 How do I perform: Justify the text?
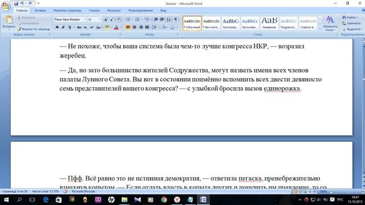(x=147, y=27)
